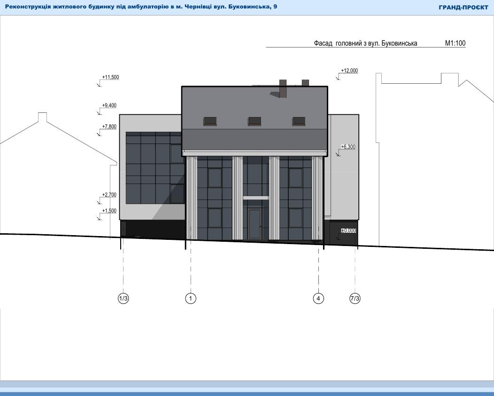Click the left roof skylight window

pyautogui.click(x=210, y=121)
